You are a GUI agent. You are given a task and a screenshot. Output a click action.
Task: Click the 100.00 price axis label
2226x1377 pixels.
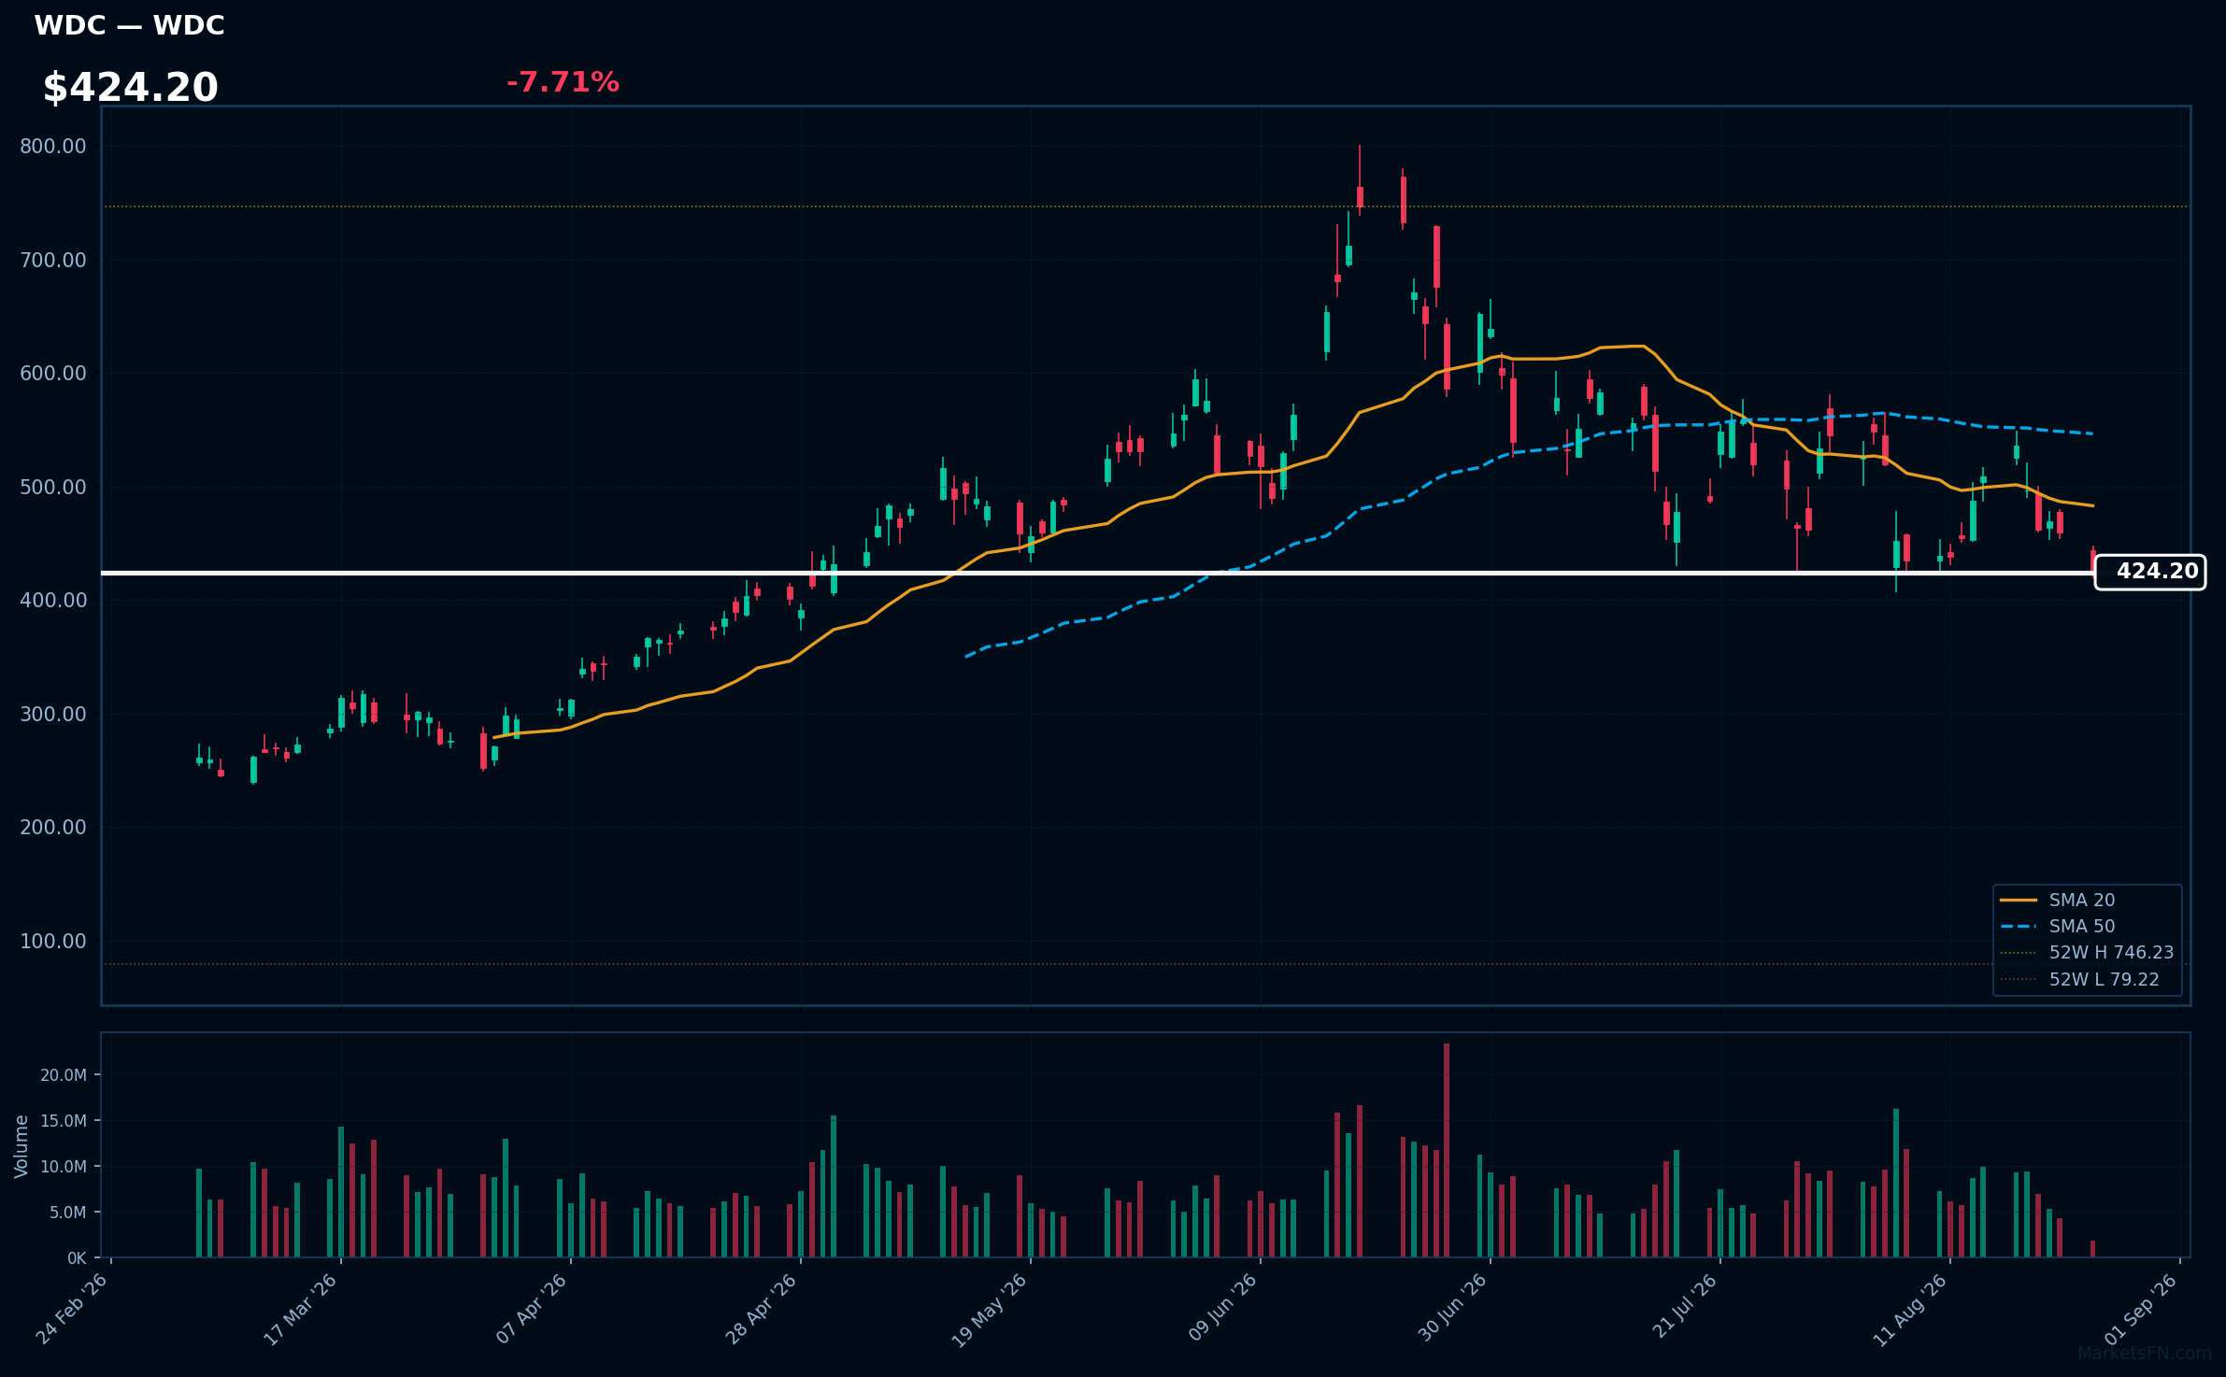tap(53, 941)
